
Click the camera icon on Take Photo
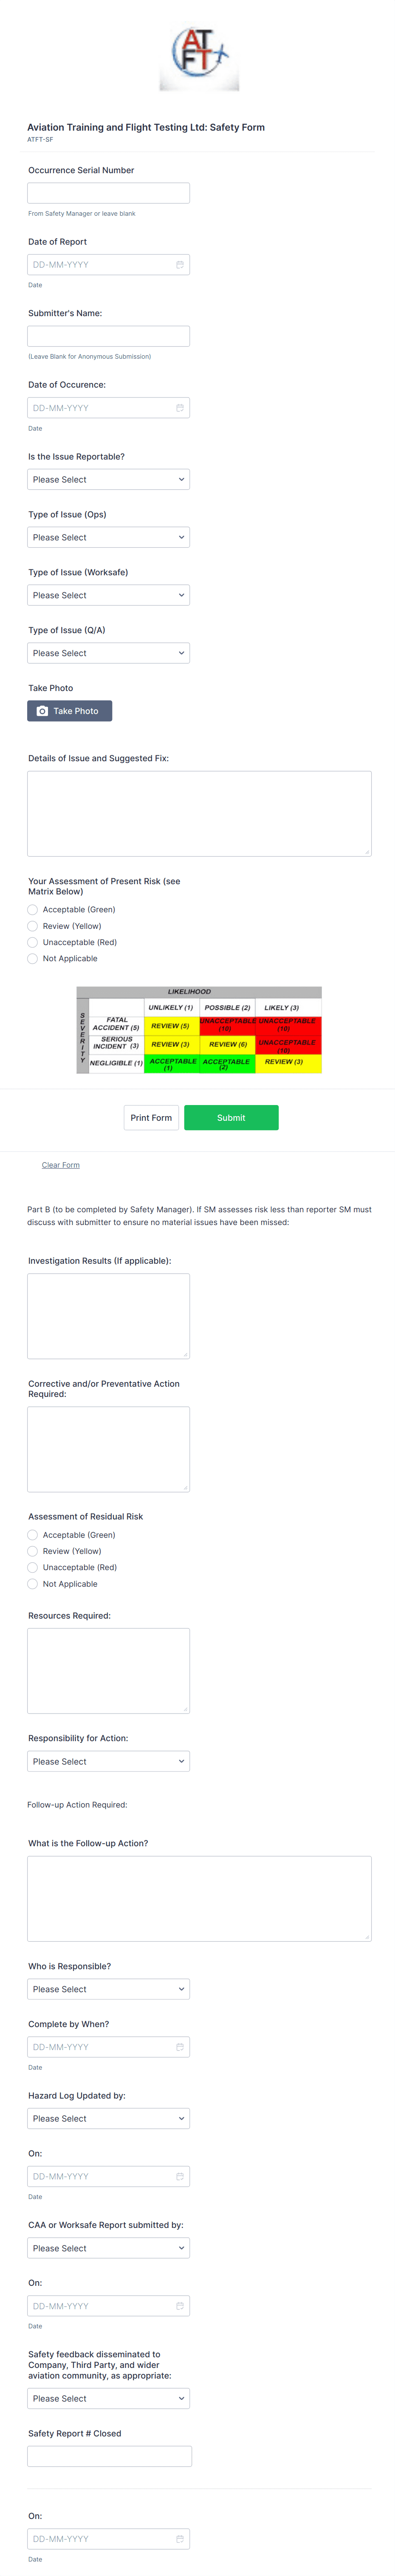coord(40,711)
